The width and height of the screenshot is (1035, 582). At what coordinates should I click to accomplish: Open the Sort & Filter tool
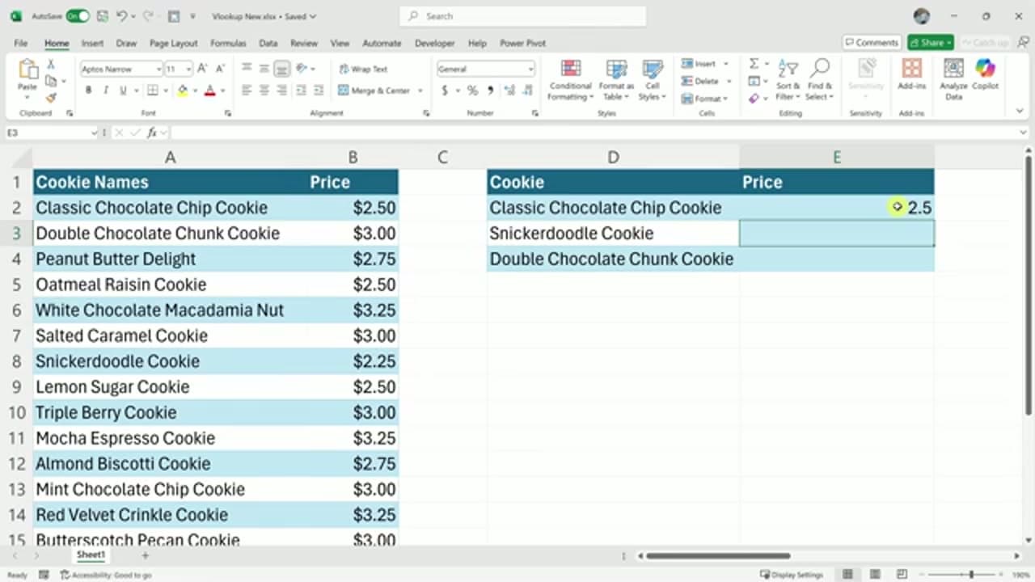(786, 80)
